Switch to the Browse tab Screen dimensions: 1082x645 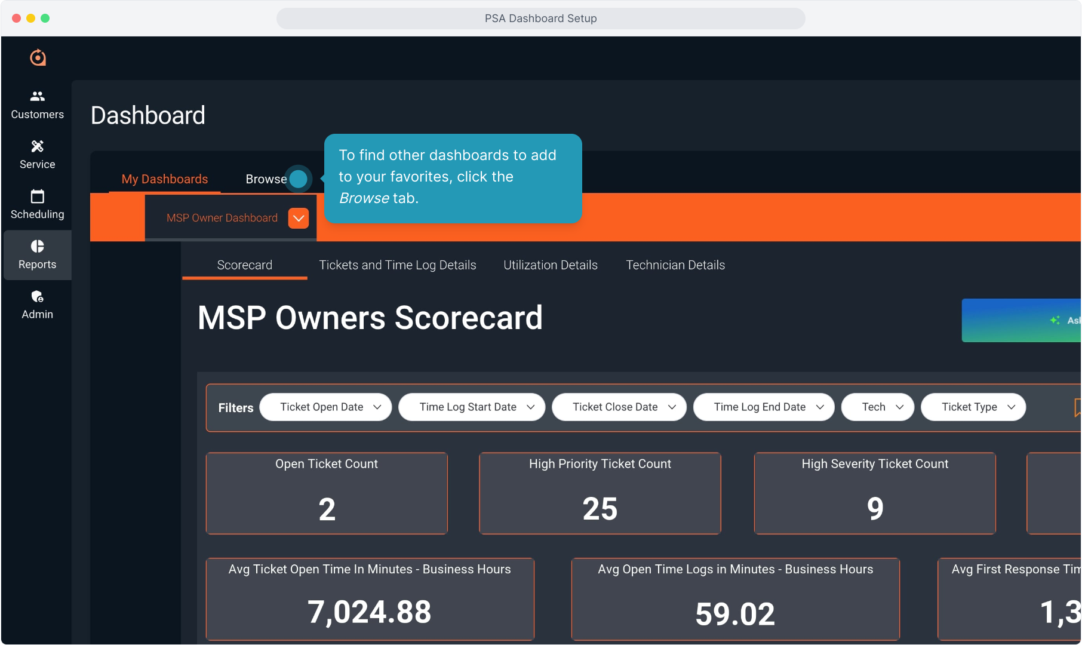point(266,179)
